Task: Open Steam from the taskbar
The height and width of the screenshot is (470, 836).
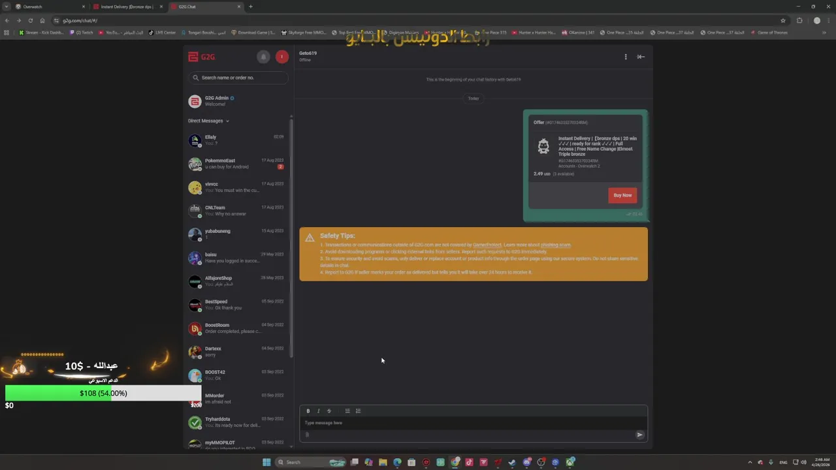Action: [x=512, y=462]
